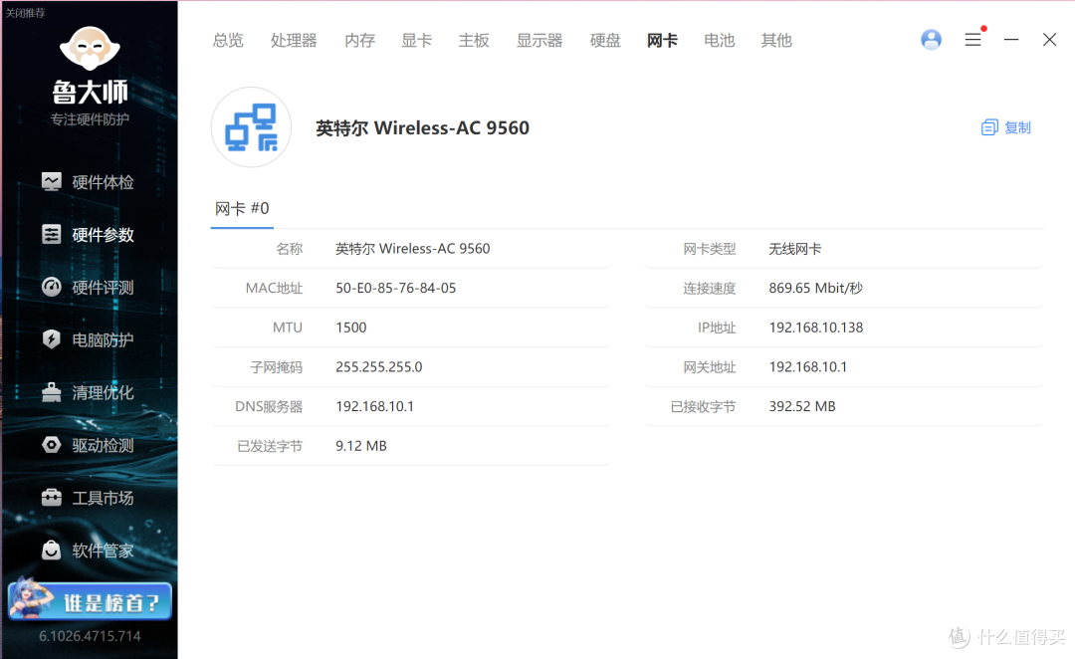Viewport: 1075px width, 659px height.
Task: Switch to the 总览 tab
Action: [x=228, y=41]
